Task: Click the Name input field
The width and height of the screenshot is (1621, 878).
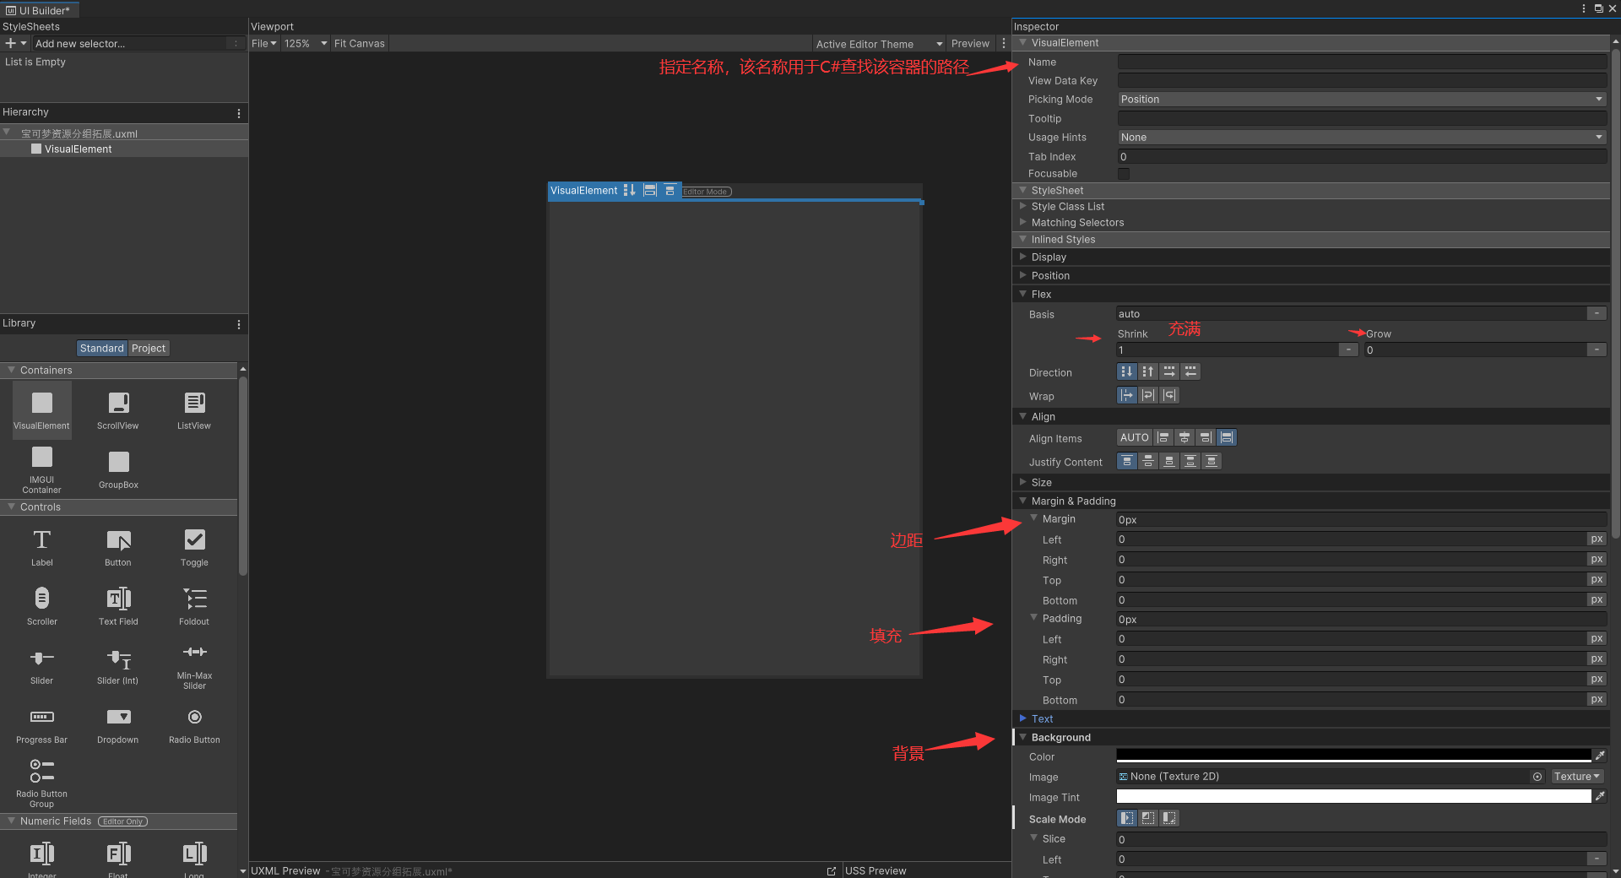Action: tap(1362, 62)
